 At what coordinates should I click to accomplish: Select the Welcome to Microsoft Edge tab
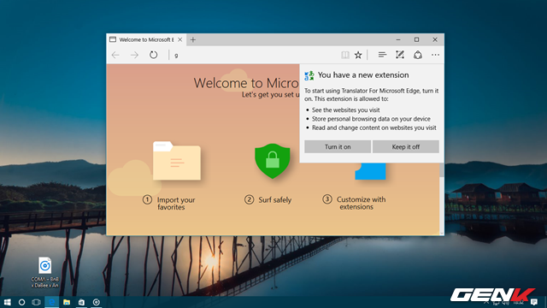(x=146, y=40)
